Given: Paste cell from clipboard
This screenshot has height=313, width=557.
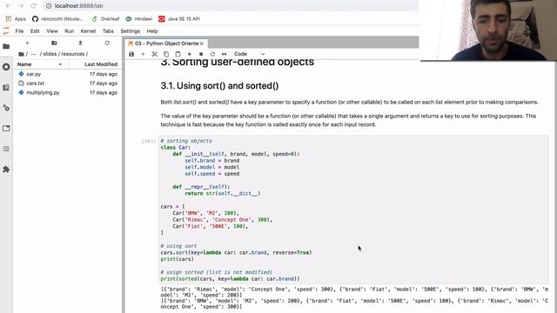Looking at the screenshot, I should [178, 54].
